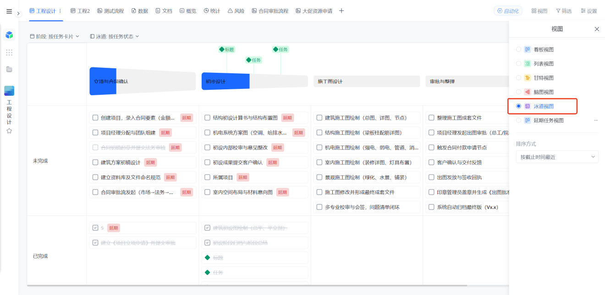The width and height of the screenshot is (605, 295).
Task: Open the 筛选 filter button
Action: pos(564,11)
